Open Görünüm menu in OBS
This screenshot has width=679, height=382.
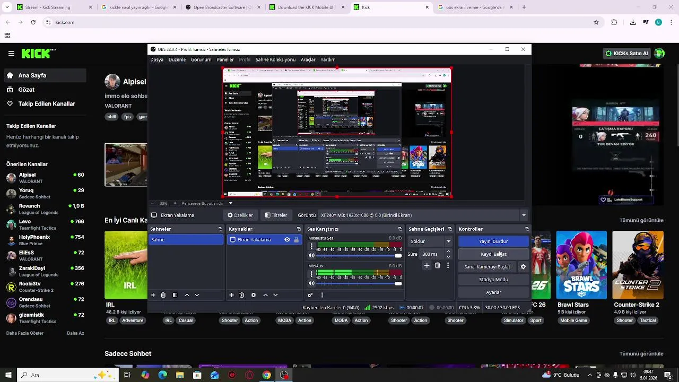201,60
